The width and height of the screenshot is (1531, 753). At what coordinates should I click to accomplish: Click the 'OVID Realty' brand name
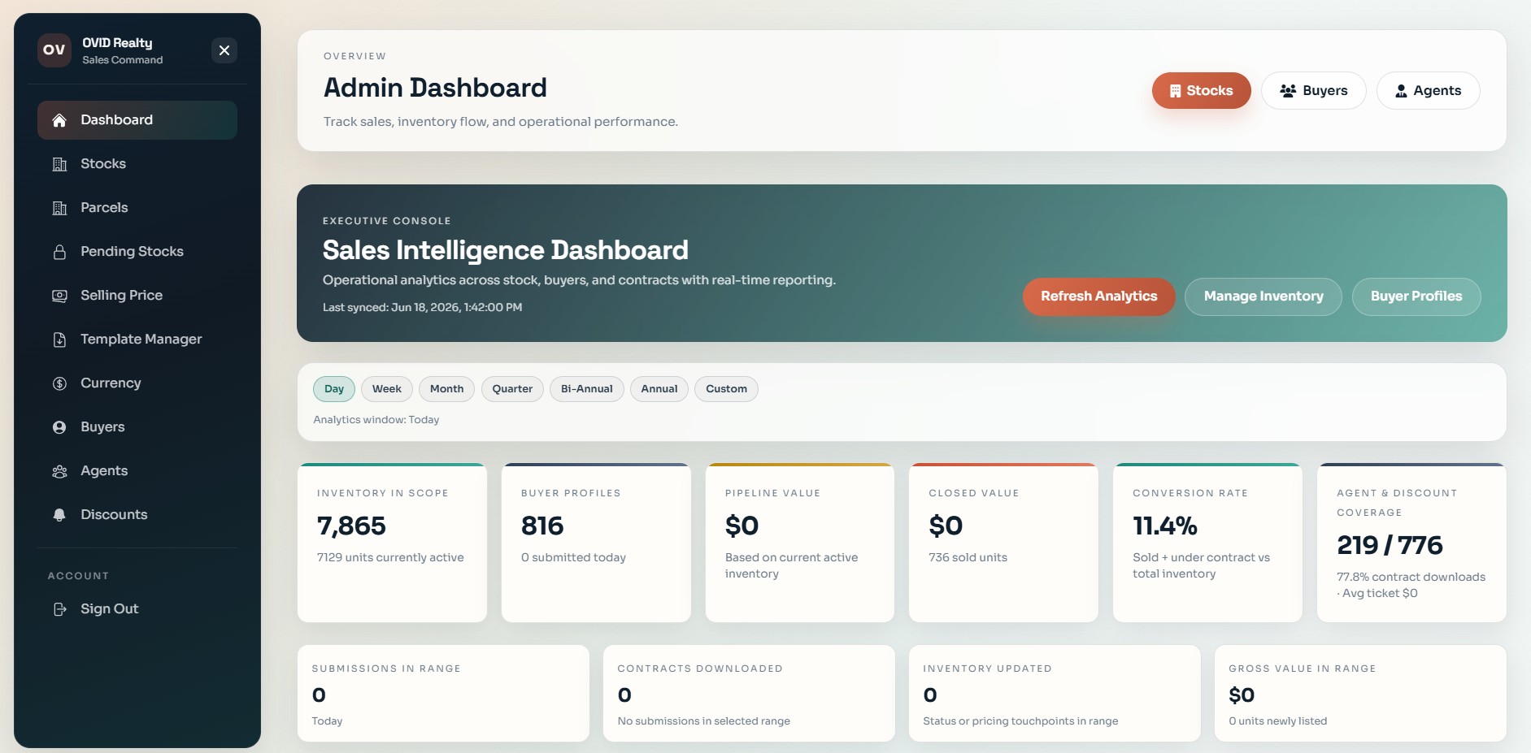coord(117,43)
